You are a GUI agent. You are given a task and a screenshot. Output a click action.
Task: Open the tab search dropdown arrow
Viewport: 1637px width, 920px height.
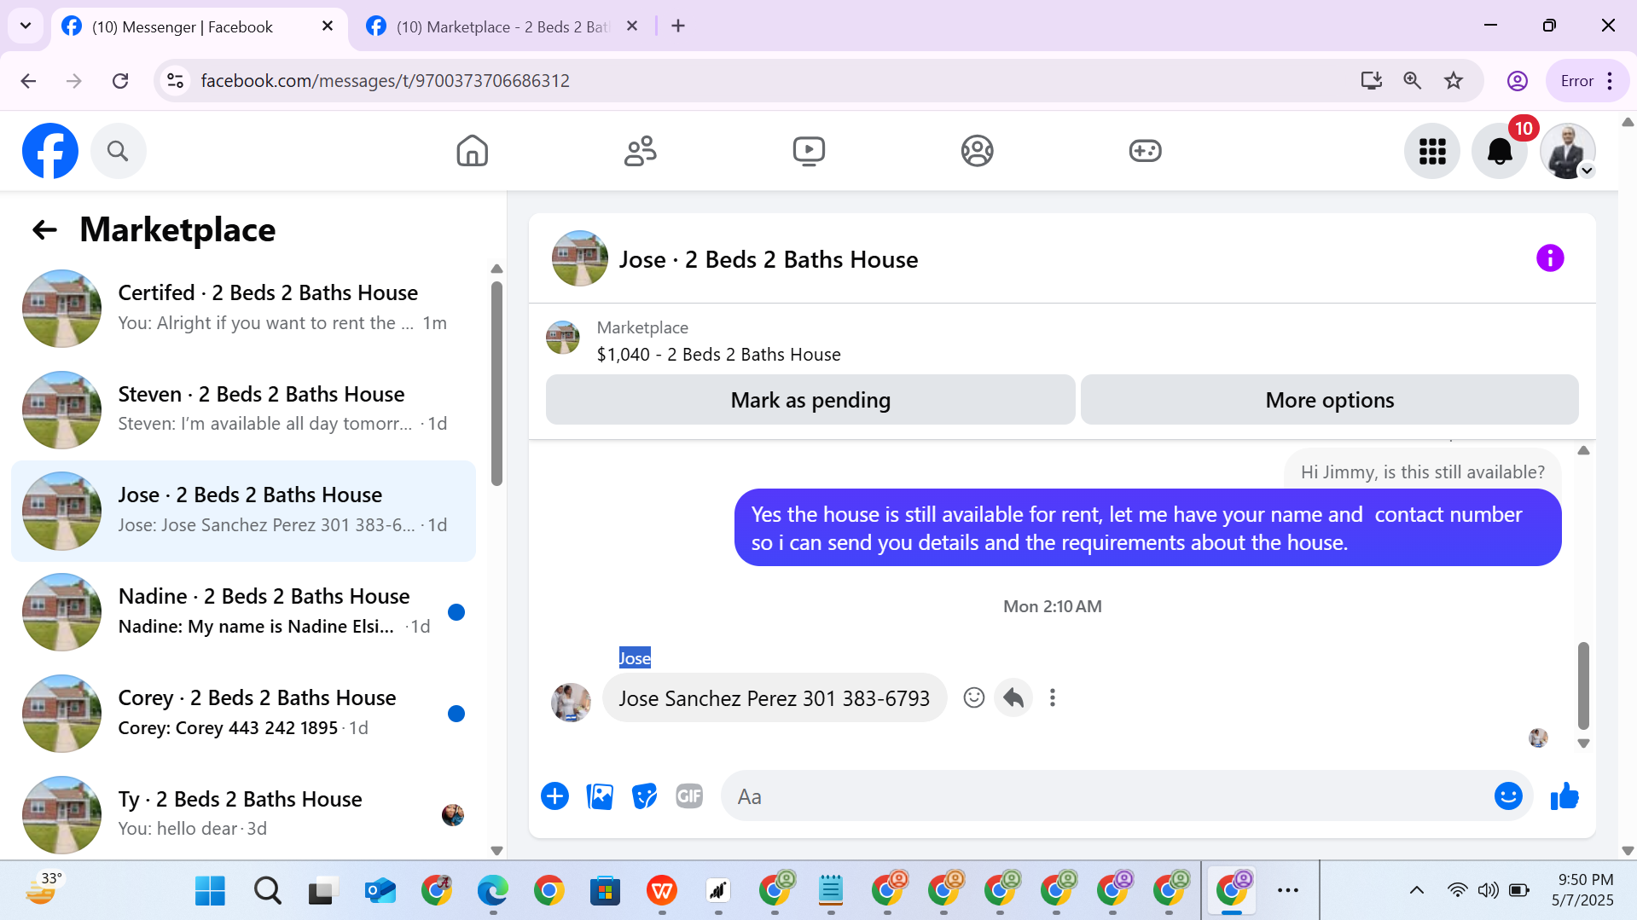[26, 26]
